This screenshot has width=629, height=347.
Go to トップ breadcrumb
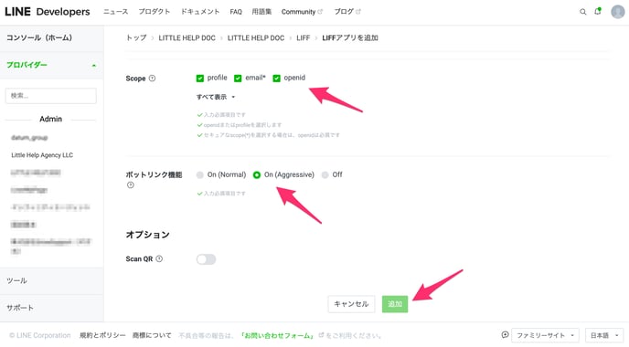136,37
